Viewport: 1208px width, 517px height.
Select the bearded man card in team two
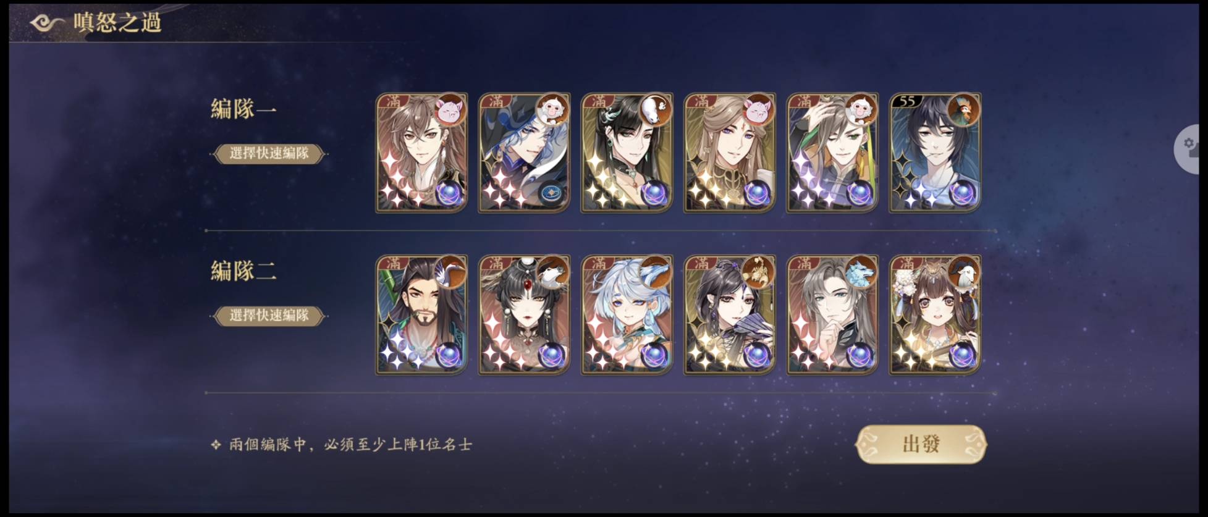click(421, 315)
